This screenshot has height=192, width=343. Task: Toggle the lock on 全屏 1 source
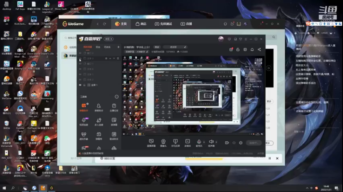pos(84,85)
